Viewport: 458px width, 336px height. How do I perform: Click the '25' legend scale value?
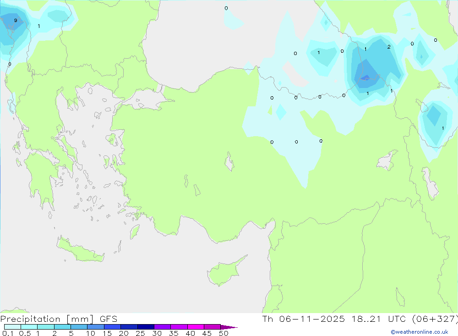click(140, 333)
